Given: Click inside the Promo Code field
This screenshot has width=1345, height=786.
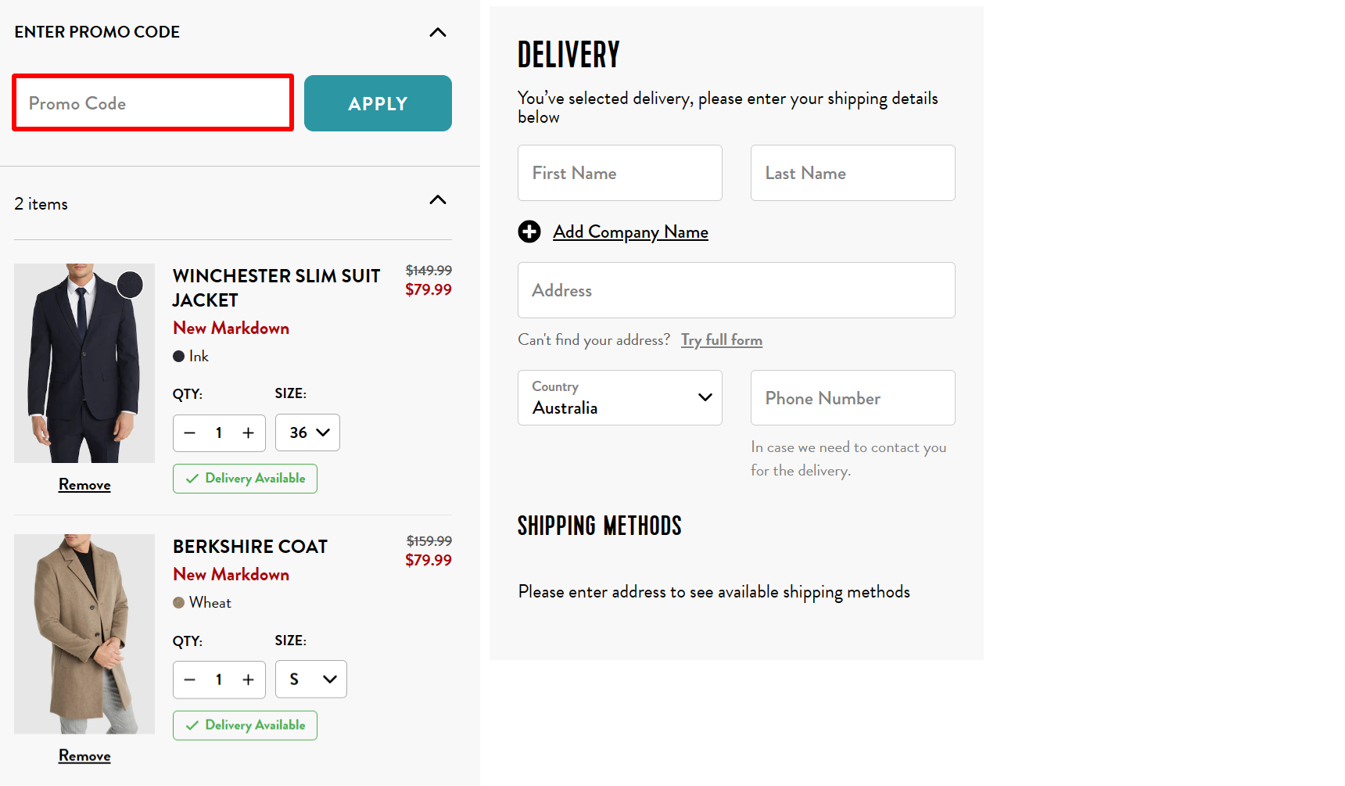Looking at the screenshot, I should pos(152,102).
